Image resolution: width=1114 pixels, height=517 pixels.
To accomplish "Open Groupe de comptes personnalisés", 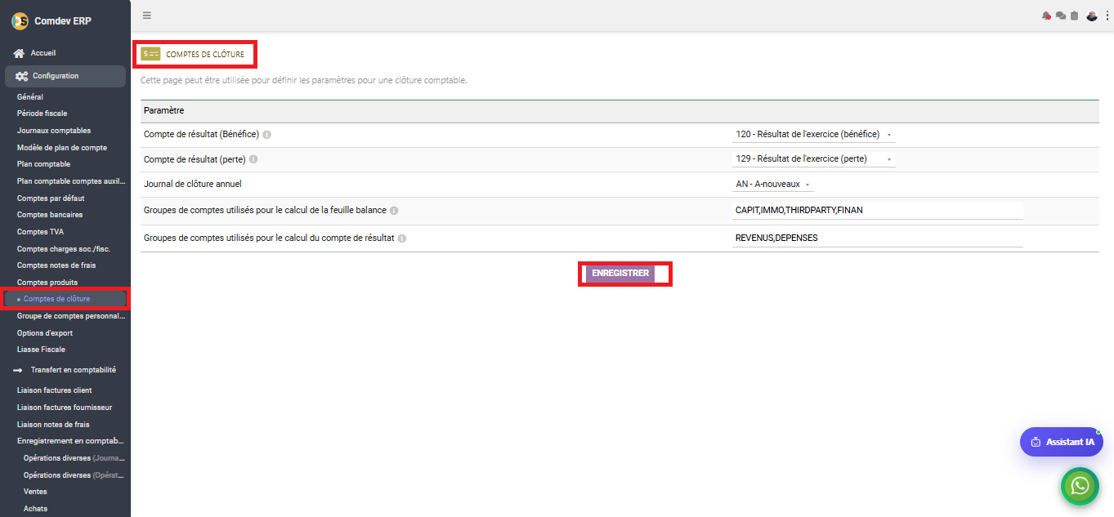I will click(72, 316).
